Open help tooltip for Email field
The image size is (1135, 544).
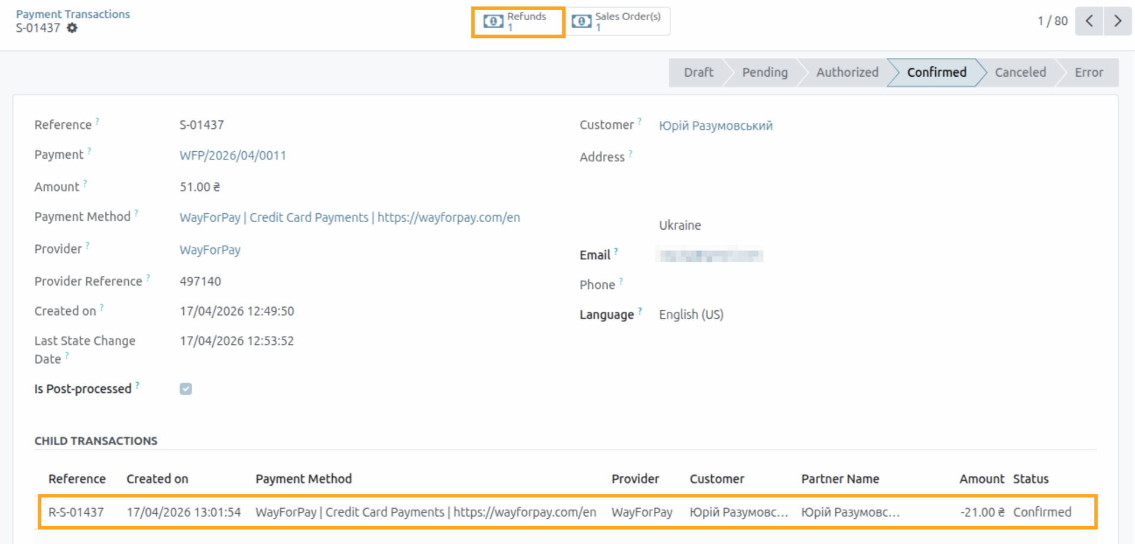click(x=616, y=252)
